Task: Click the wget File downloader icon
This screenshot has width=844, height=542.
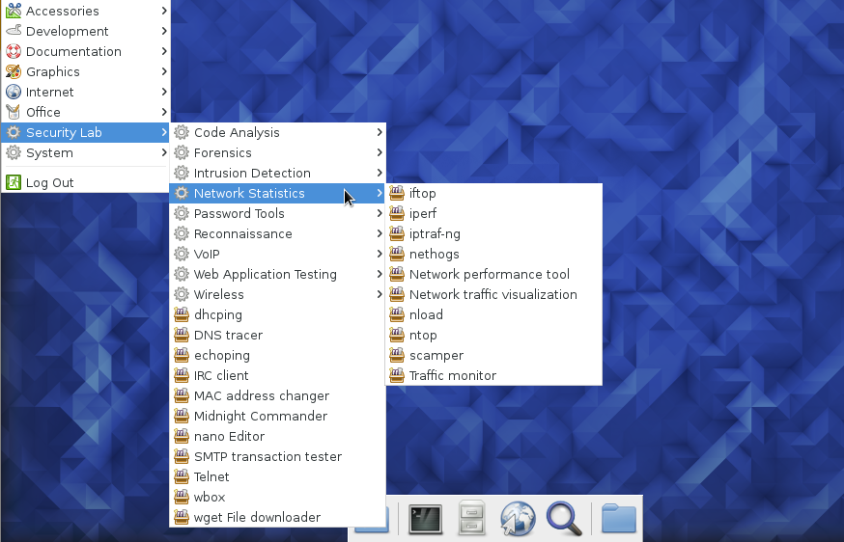Action: click(x=182, y=517)
